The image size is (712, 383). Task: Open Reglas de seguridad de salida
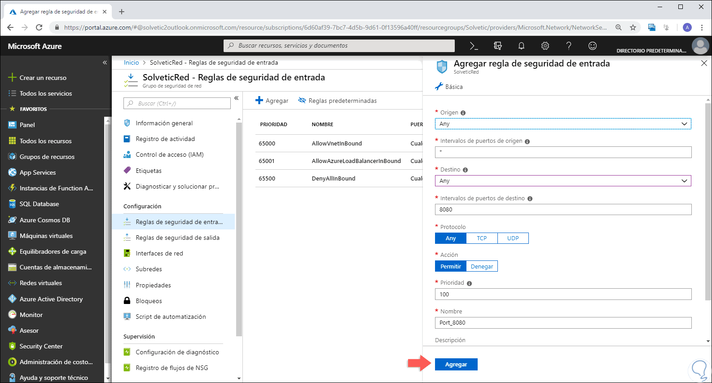tap(177, 238)
